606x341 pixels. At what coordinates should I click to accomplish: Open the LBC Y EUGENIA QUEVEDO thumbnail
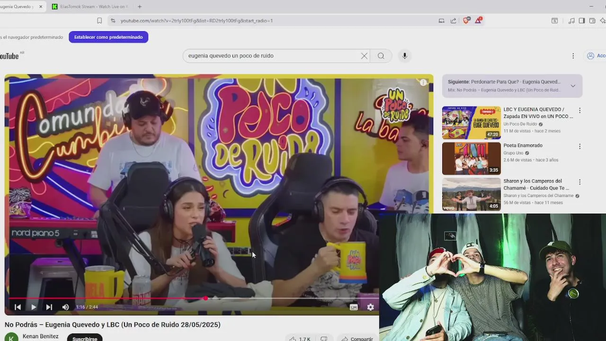(471, 123)
